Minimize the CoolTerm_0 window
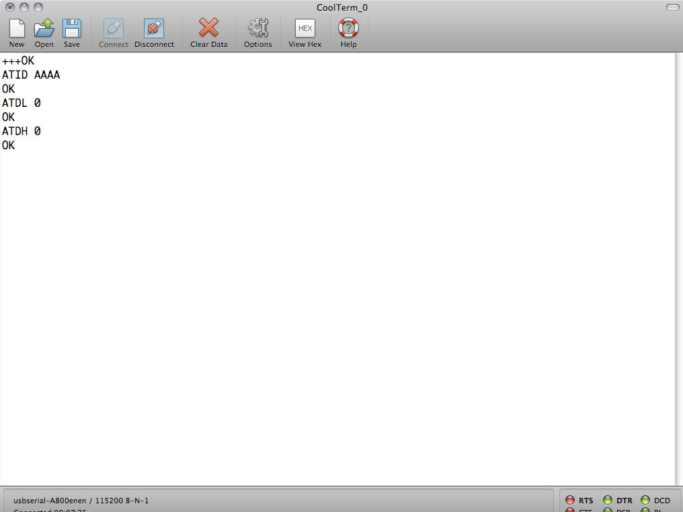683x512 pixels. click(x=24, y=7)
